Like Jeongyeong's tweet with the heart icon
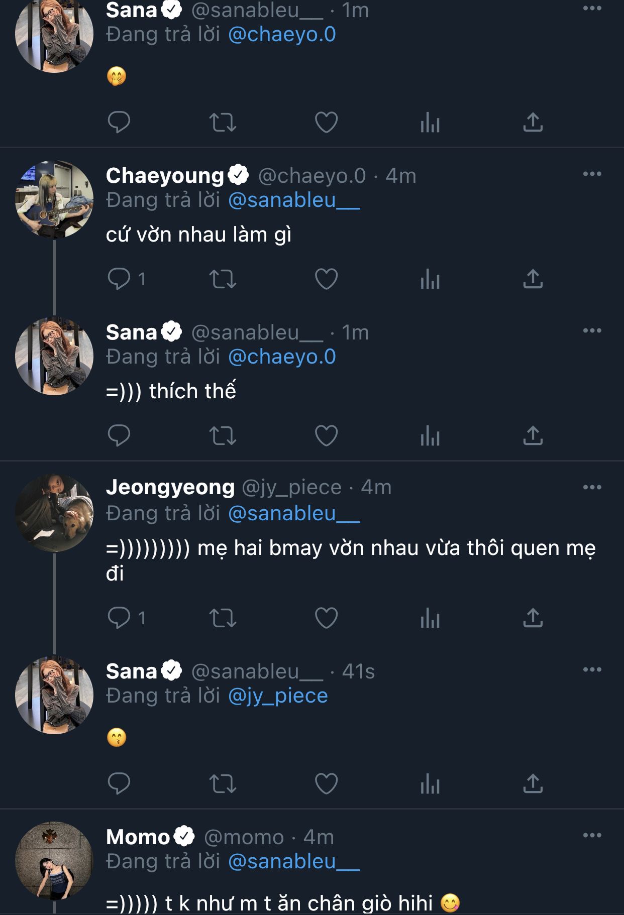 coord(326,618)
